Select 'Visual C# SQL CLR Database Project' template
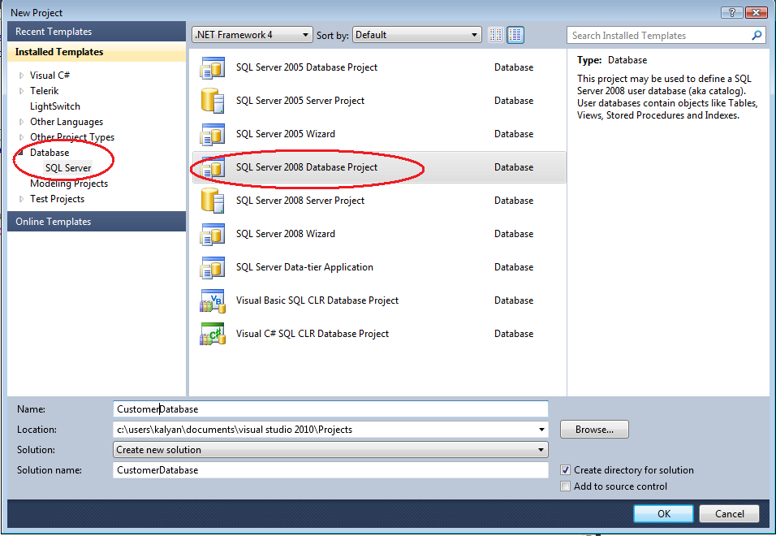The image size is (776, 536). 378,334
